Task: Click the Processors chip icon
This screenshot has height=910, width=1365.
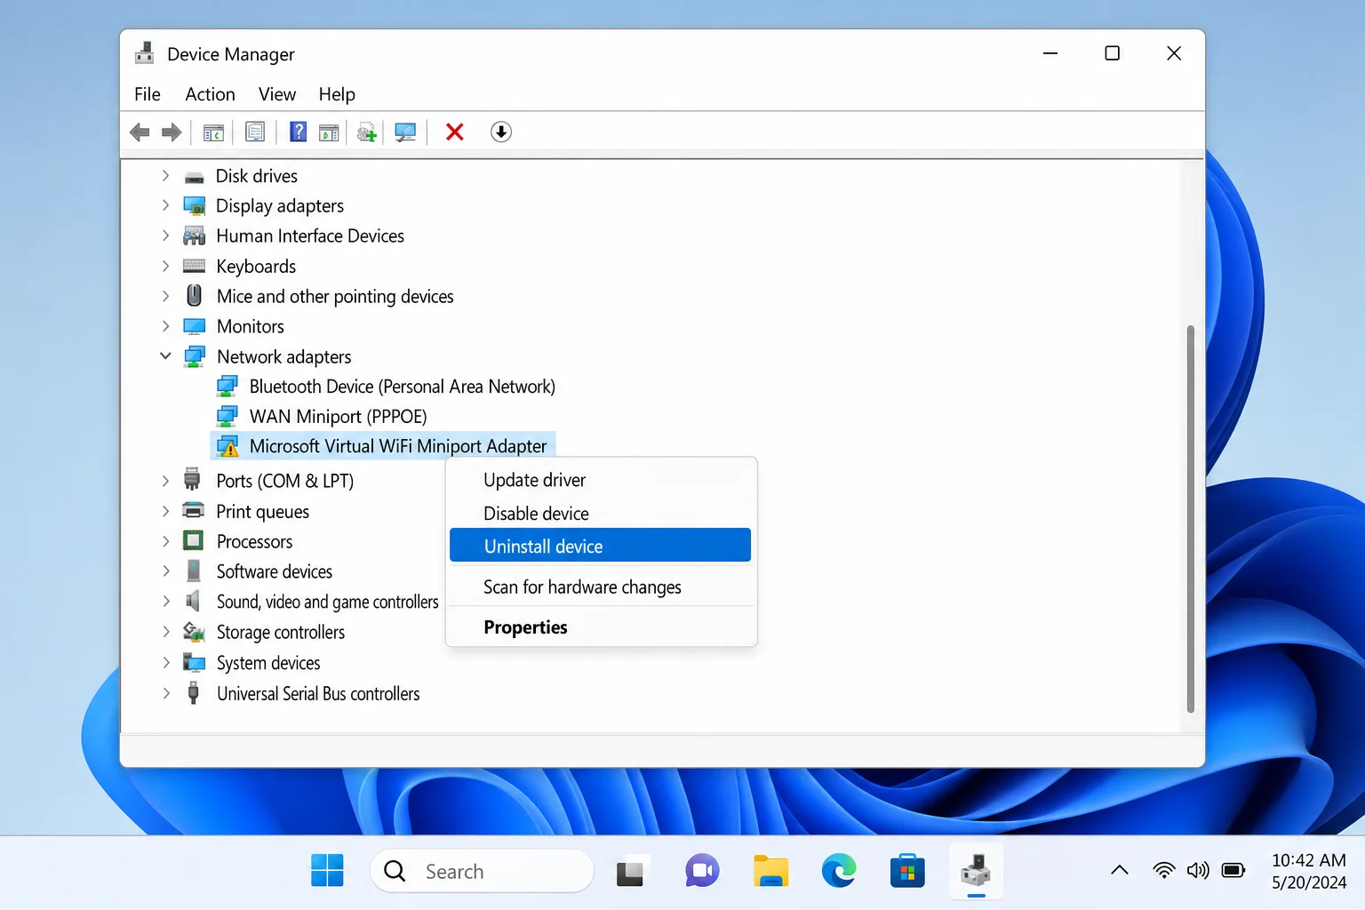Action: tap(193, 540)
